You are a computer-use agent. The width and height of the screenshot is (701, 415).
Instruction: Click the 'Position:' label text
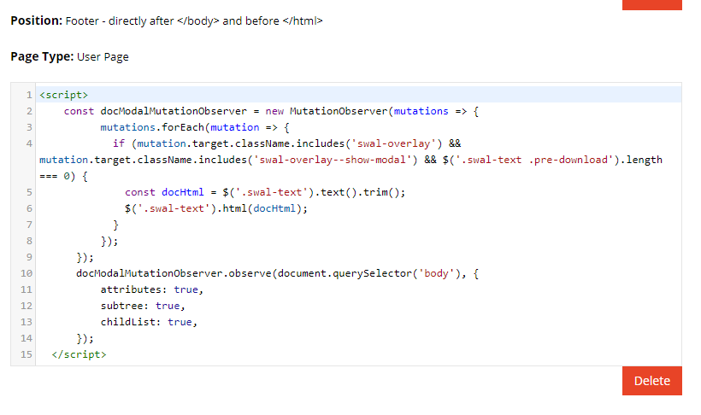pos(36,20)
